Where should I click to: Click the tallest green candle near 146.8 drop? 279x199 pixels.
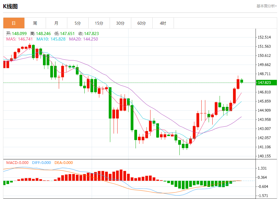[x=110, y=103]
